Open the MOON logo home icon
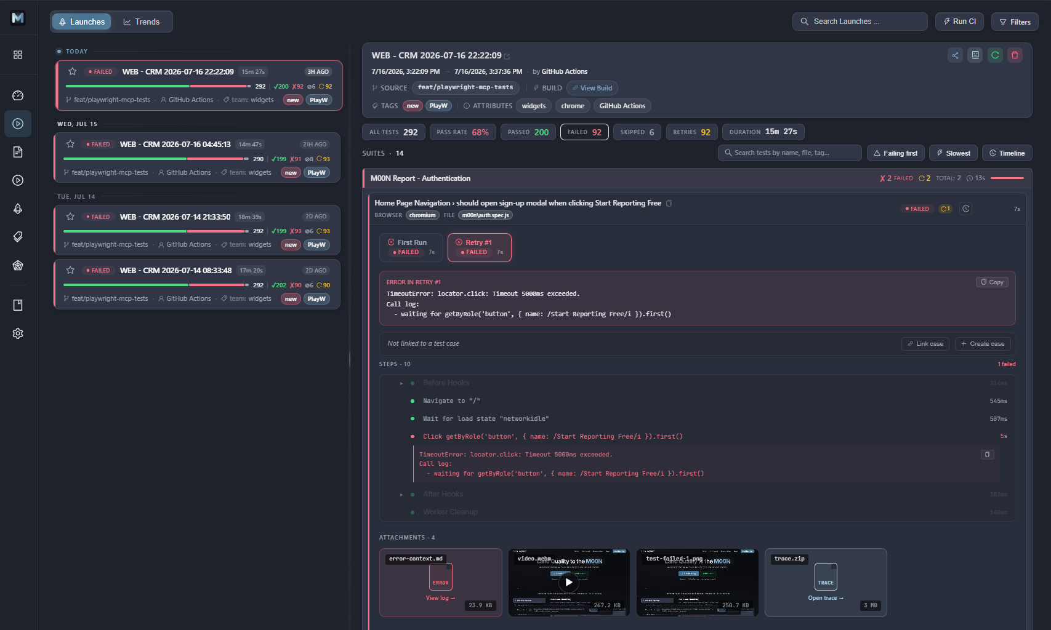 coord(18,18)
